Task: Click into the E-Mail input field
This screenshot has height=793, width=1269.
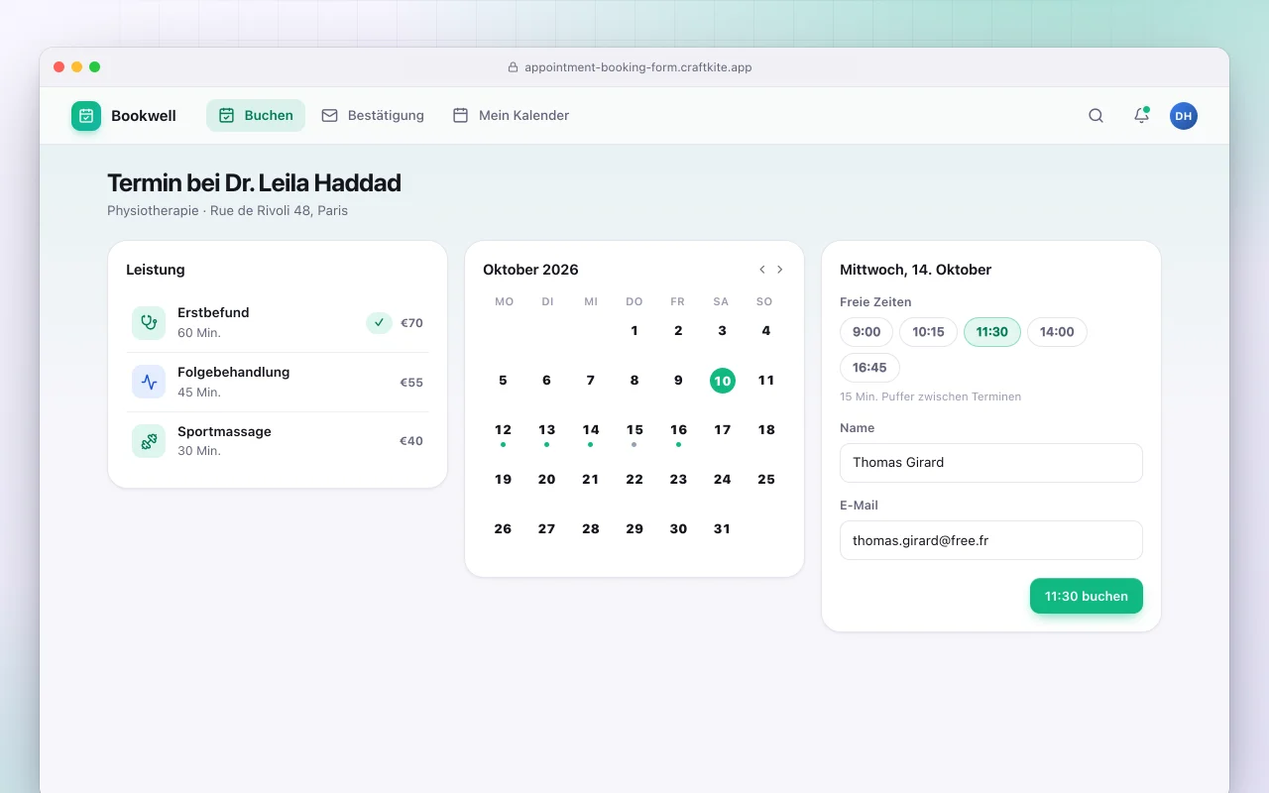Action: click(991, 540)
